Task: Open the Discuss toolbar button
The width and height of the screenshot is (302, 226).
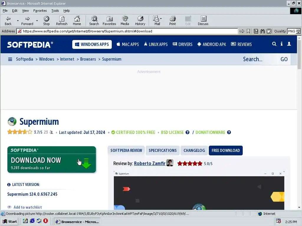Action: point(203,21)
